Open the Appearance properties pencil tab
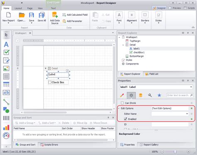The width and height of the screenshot is (197, 155). [x=122, y=95]
